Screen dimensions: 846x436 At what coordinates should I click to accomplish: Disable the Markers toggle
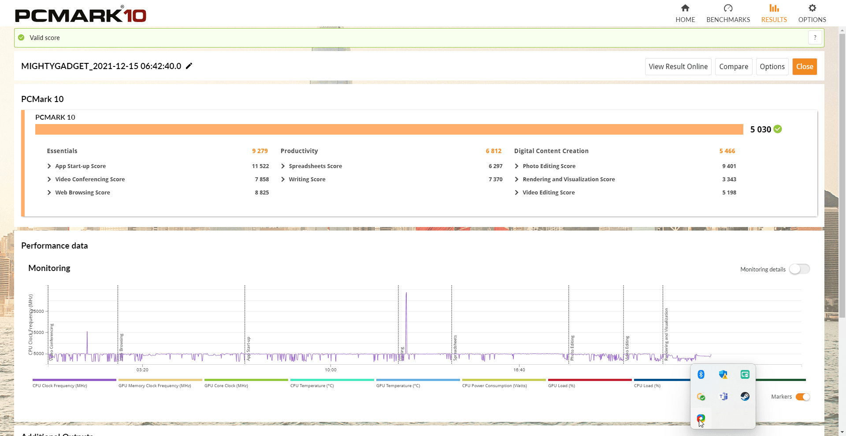tap(802, 397)
